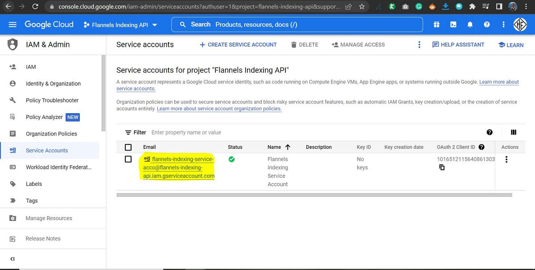
Task: Open the flannels-indexing-service-acco email link
Action: (179, 168)
